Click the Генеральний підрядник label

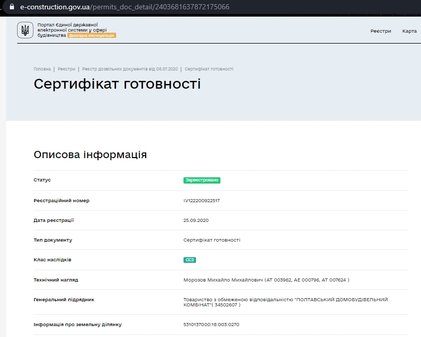coord(64,300)
